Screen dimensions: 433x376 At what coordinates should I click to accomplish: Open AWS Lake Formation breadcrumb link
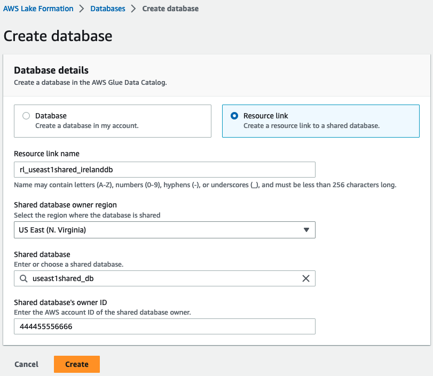(x=38, y=9)
